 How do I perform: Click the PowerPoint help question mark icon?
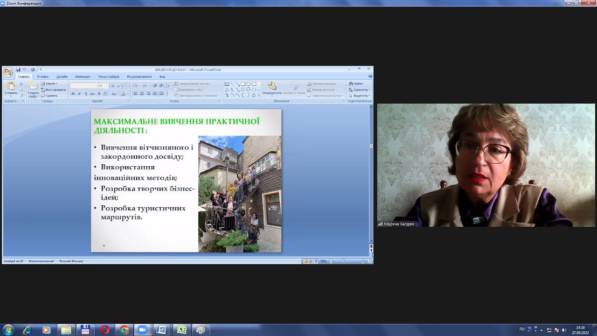(370, 76)
